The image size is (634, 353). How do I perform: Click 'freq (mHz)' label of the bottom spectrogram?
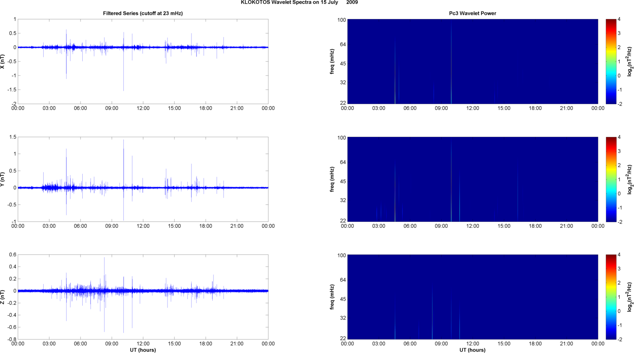tap(332, 297)
